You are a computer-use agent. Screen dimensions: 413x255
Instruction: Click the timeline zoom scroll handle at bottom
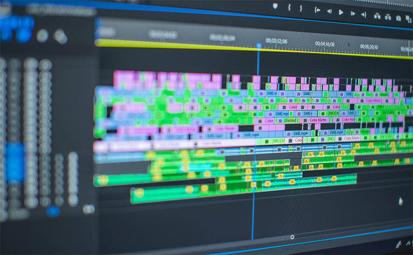click(292, 237)
